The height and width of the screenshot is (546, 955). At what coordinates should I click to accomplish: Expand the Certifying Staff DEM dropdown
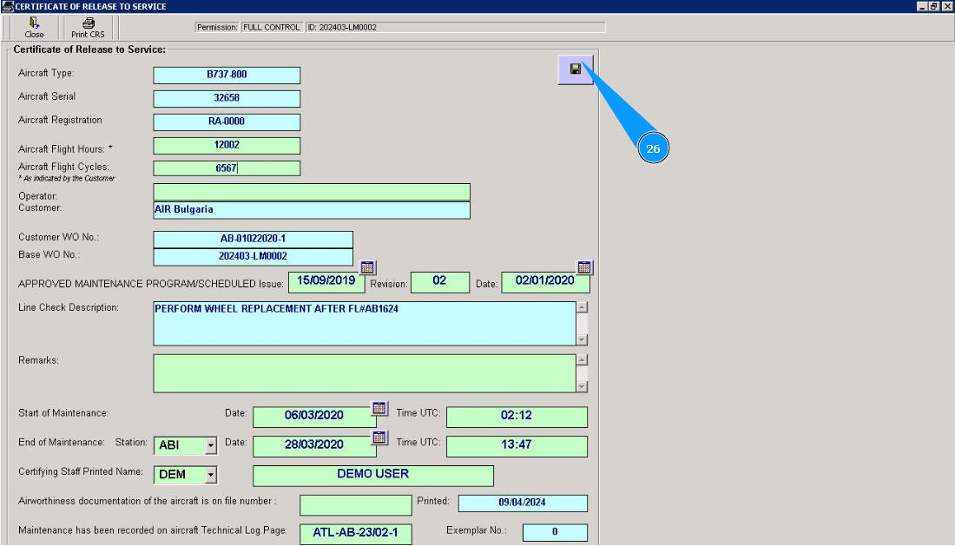tap(210, 476)
